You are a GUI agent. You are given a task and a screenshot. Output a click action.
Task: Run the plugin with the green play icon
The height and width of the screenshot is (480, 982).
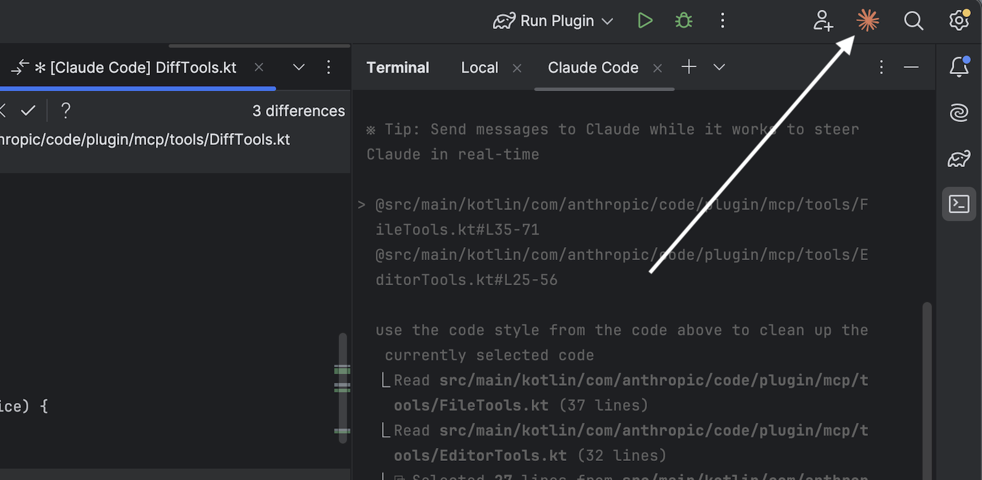pyautogui.click(x=645, y=21)
